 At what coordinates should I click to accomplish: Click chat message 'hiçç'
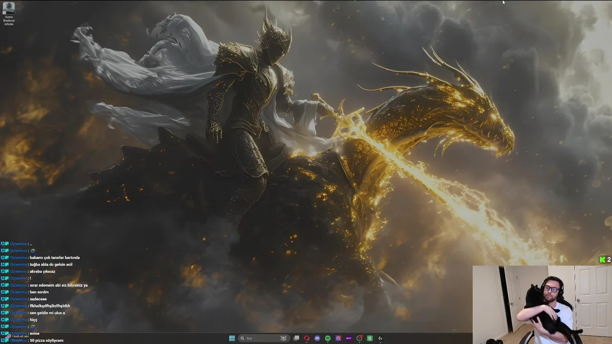33,320
